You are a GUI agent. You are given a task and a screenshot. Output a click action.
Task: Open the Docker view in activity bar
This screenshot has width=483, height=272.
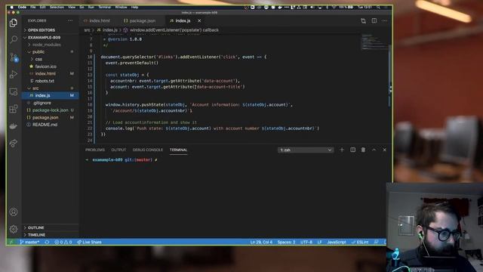14,126
